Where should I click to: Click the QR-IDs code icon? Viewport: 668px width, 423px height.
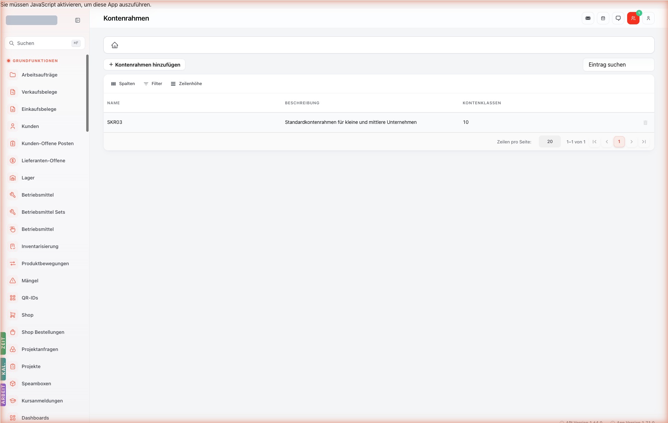click(13, 298)
